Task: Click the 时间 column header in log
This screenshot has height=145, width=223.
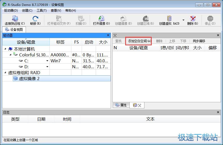Action: 67,119
